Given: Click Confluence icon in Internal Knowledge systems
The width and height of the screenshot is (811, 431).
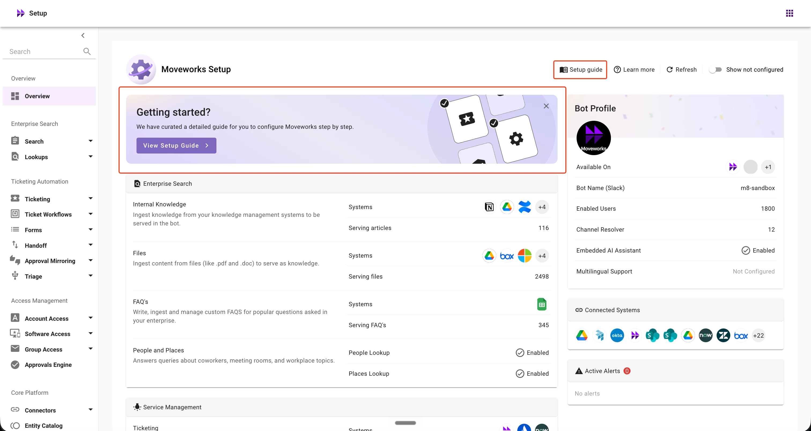Looking at the screenshot, I should [525, 207].
